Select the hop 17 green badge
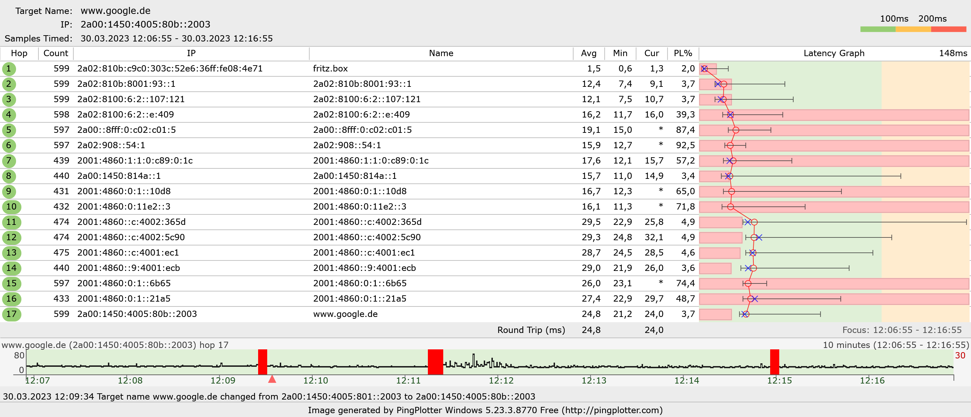The width and height of the screenshot is (971, 417). click(x=11, y=314)
